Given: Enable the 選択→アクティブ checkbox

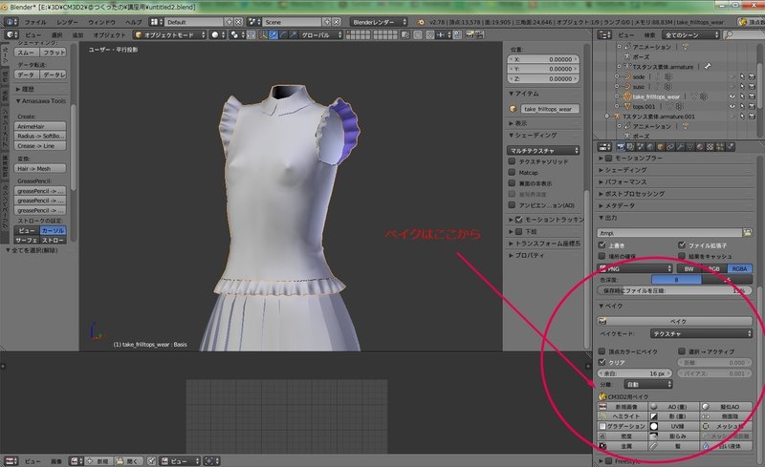Looking at the screenshot, I should click(x=682, y=351).
